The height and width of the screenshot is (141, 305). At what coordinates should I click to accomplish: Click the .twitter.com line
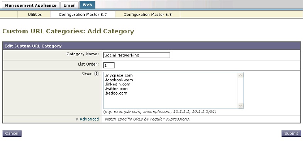click(x=116, y=88)
